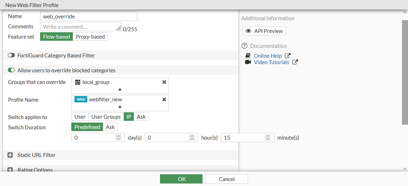Select Proxy-based feature set
This screenshot has width=408, height=186.
pyautogui.click(x=90, y=37)
